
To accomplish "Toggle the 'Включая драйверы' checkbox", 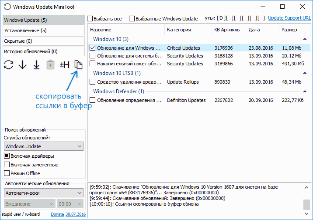I will tap(7, 156).
